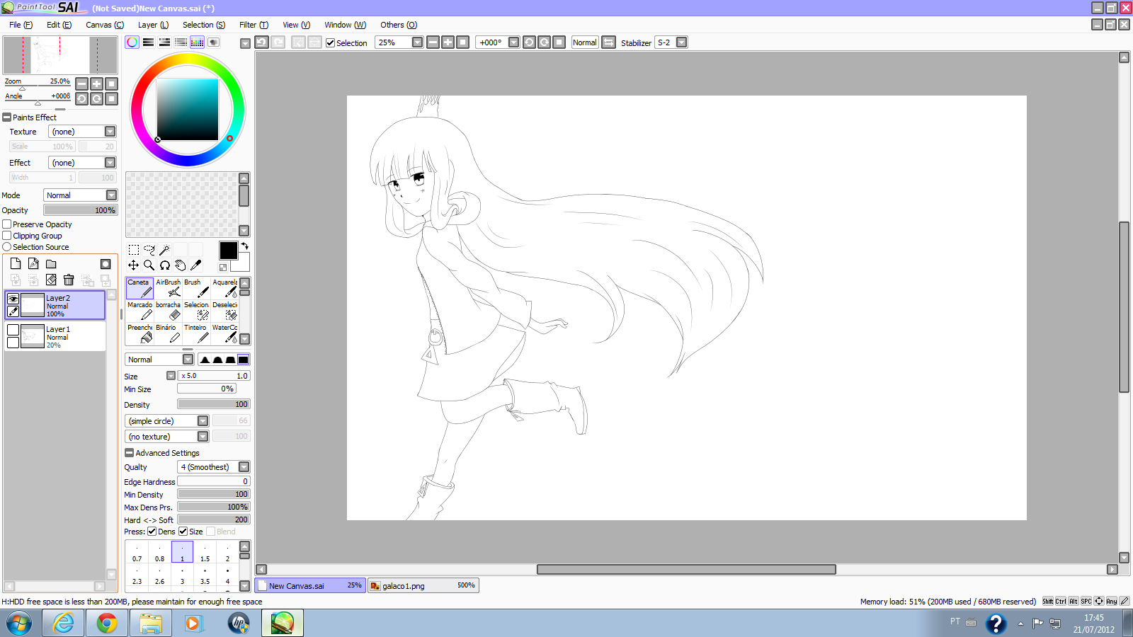Choose the Marcador marker tool
Image resolution: width=1133 pixels, height=637 pixels.
[x=140, y=311]
